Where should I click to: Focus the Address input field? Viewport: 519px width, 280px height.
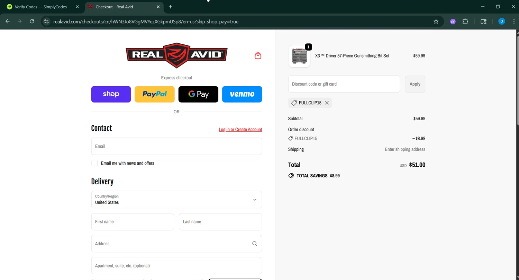pyautogui.click(x=176, y=244)
